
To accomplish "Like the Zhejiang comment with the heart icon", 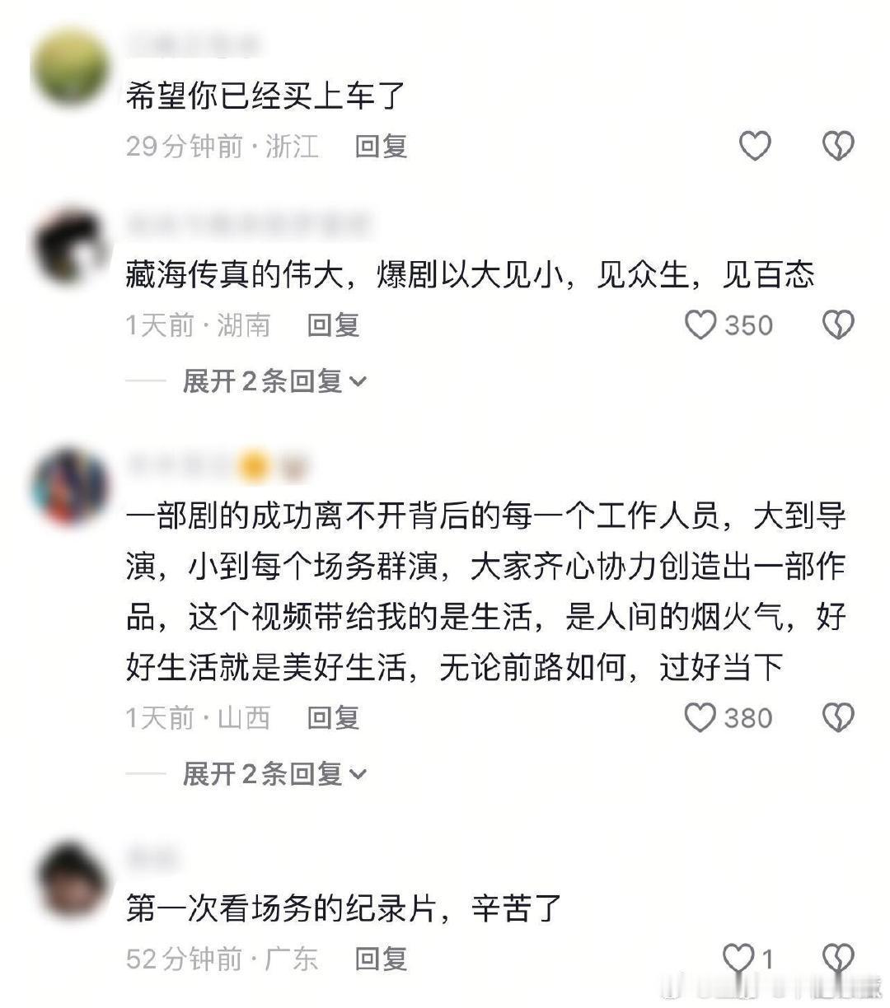I will pos(754,146).
